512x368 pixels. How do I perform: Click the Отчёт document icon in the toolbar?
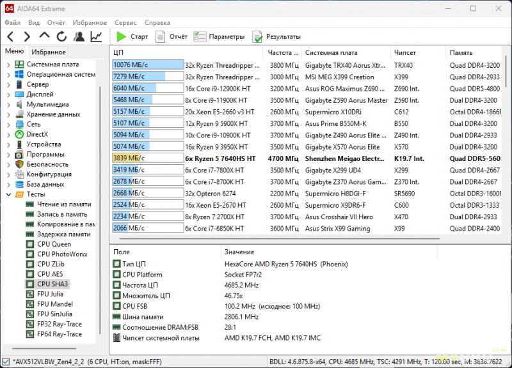click(160, 36)
